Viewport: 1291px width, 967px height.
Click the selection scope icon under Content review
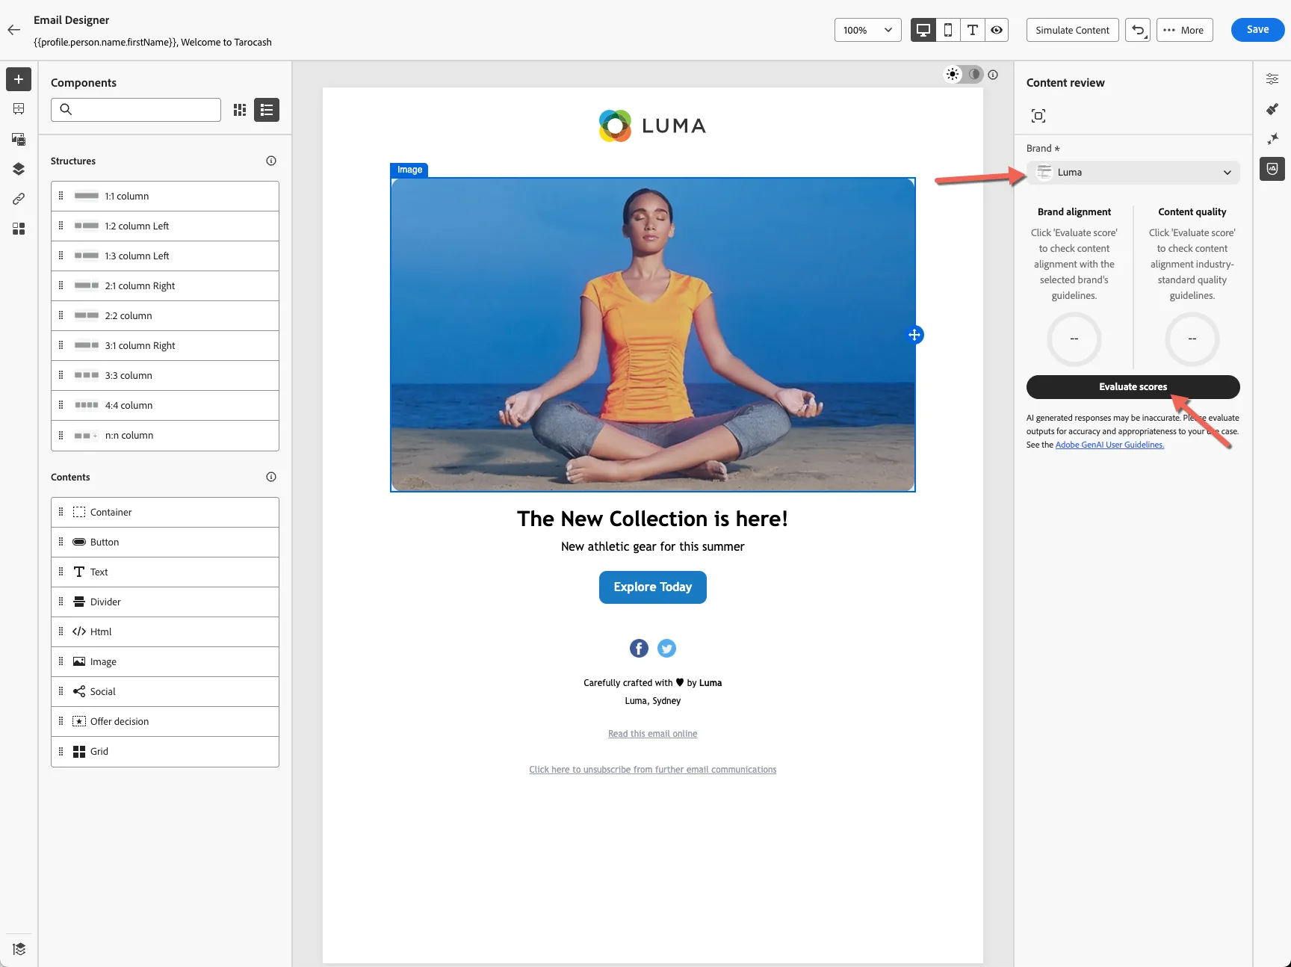[x=1038, y=116]
